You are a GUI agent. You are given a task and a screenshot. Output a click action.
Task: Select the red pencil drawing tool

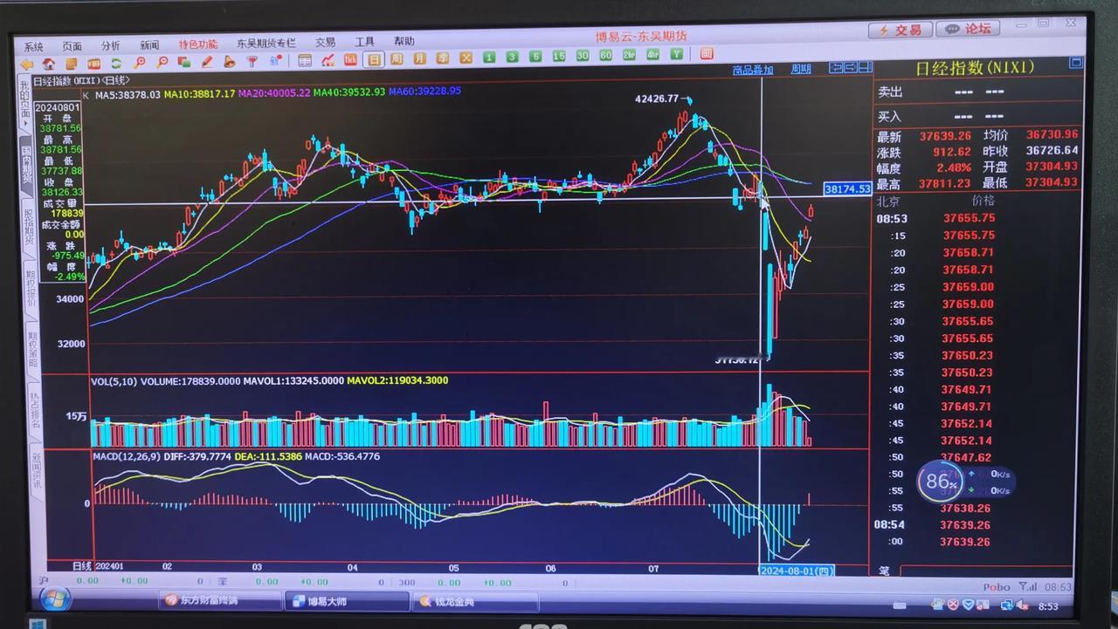tap(207, 62)
